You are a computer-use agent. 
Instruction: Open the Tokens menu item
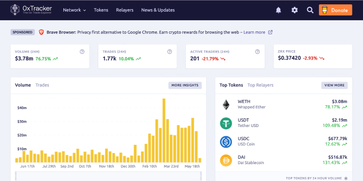[101, 10]
